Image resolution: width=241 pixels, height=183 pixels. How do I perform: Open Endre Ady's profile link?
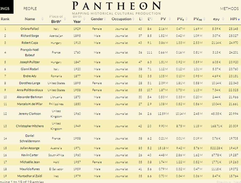tap(30, 76)
